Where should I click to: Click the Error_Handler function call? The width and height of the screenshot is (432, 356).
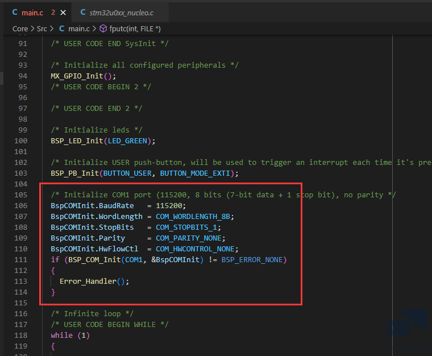[88, 282]
